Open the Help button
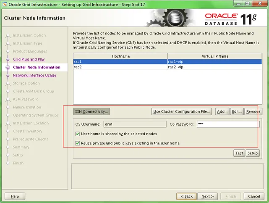269x203 pixels. pos(15,196)
